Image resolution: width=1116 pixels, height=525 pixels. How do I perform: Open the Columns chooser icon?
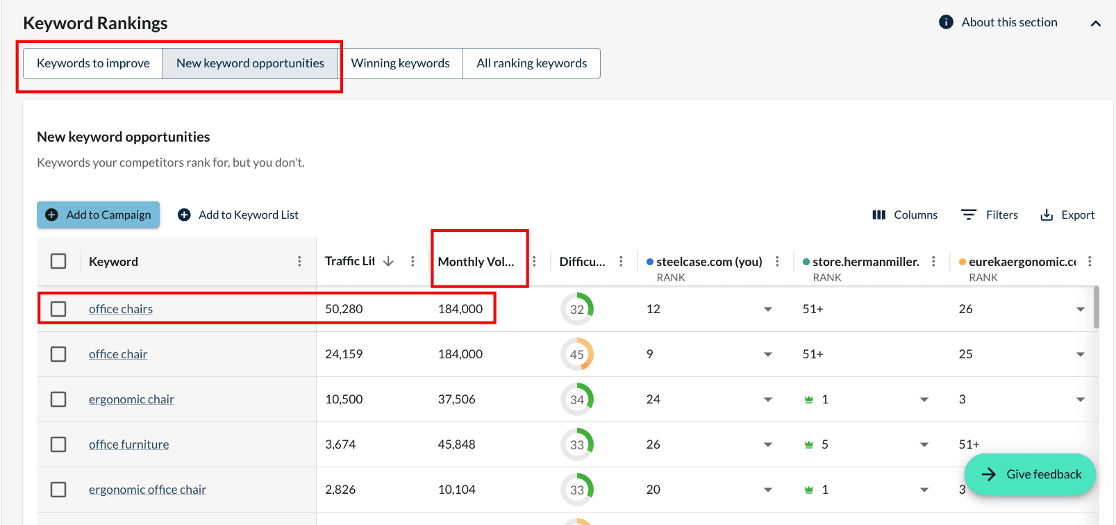tap(879, 215)
